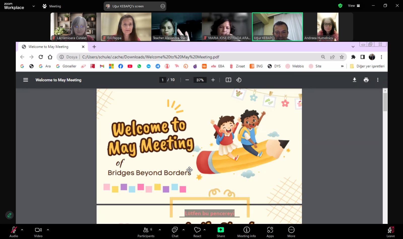Open the More options menu

click(x=291, y=232)
